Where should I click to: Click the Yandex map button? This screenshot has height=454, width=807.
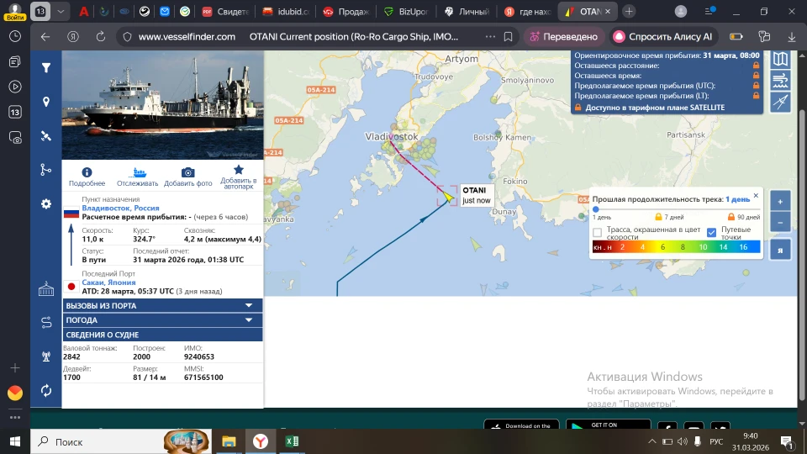coord(780,250)
